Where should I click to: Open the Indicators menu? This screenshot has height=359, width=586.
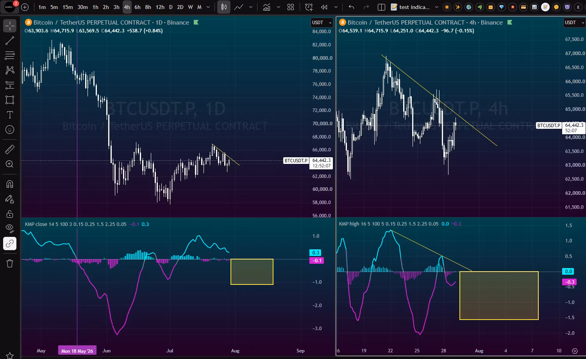pos(266,7)
